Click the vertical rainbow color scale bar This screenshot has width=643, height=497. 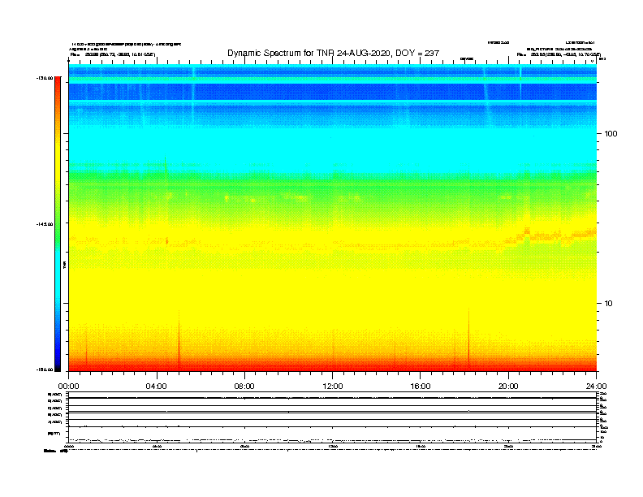58,224
